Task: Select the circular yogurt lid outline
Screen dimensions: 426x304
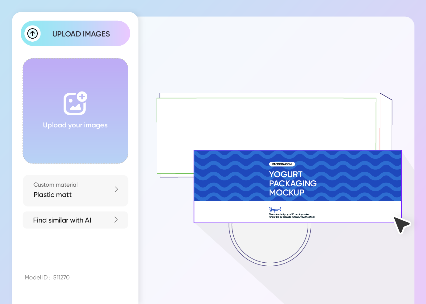Action: 270,243
